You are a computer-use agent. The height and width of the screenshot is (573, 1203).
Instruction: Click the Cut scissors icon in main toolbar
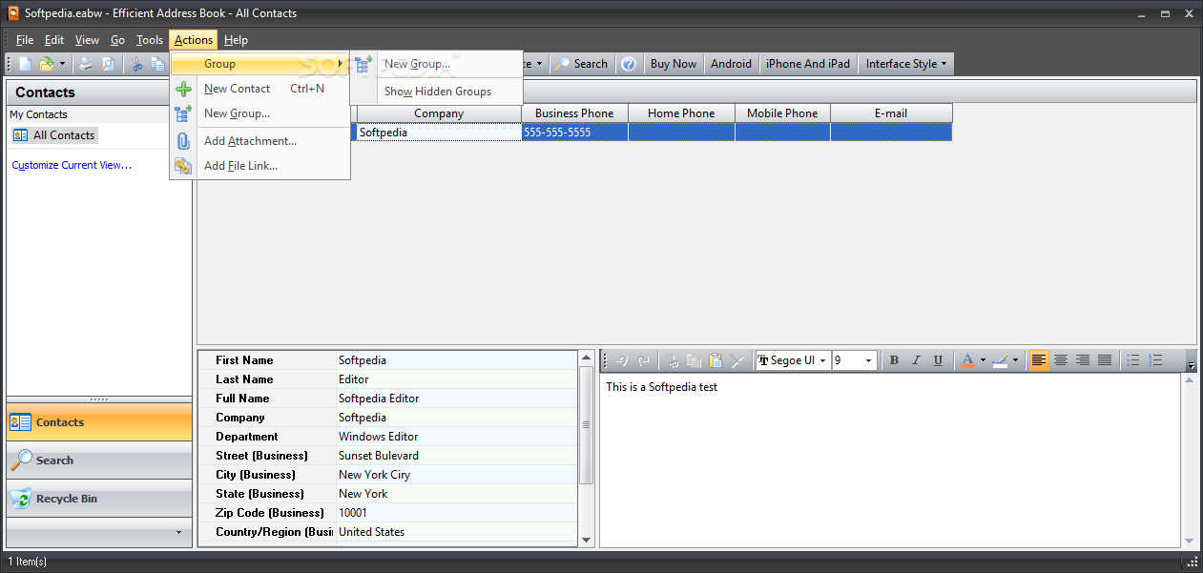tap(137, 64)
